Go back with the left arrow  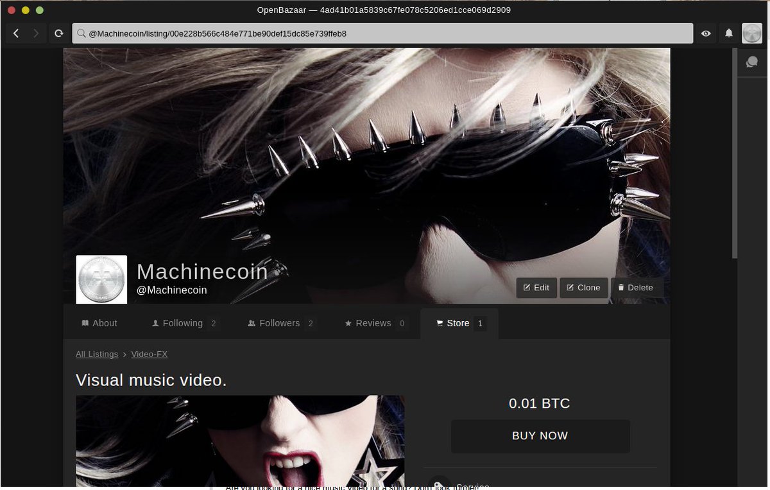coord(16,33)
